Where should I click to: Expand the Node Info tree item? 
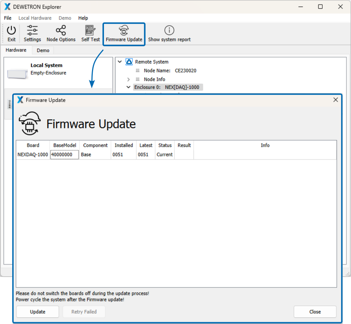[x=128, y=79]
